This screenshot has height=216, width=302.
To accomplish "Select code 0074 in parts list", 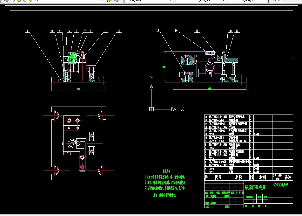I will [x=211, y=148].
